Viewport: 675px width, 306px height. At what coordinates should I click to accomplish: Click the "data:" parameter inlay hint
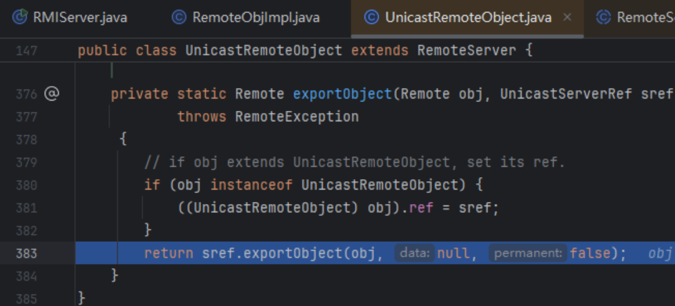coord(415,253)
